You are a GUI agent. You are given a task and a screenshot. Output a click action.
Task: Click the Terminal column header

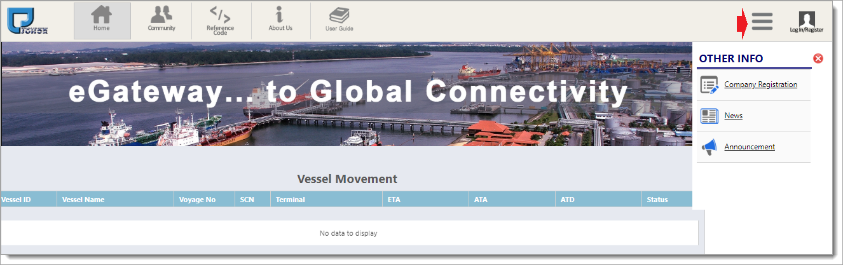[290, 200]
